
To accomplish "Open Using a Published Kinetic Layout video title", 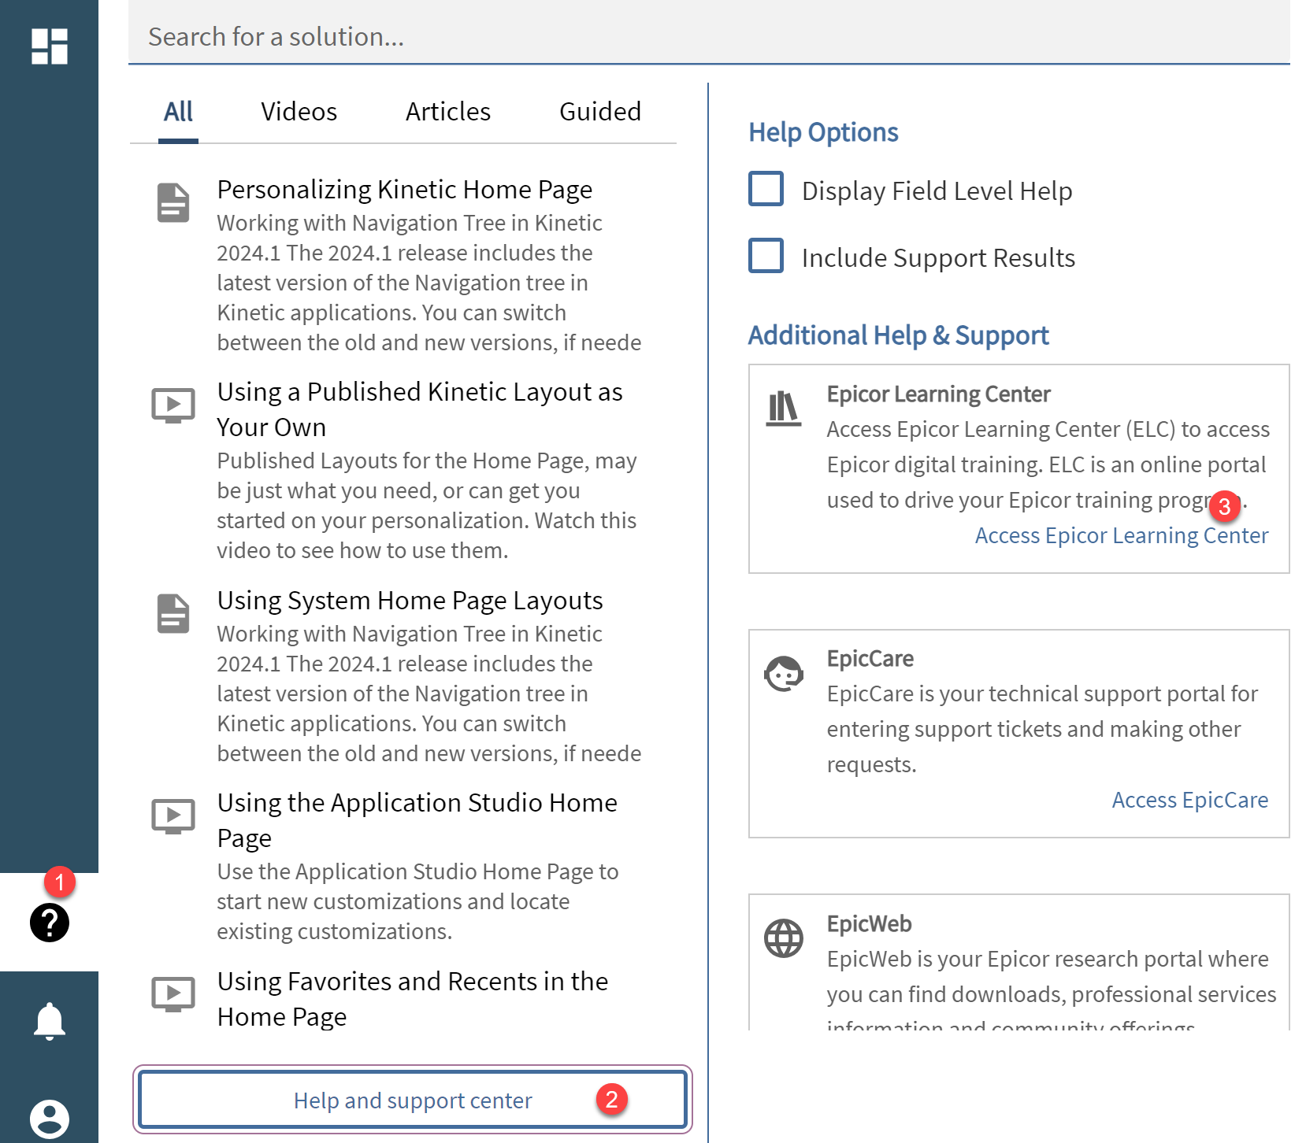I will [420, 409].
